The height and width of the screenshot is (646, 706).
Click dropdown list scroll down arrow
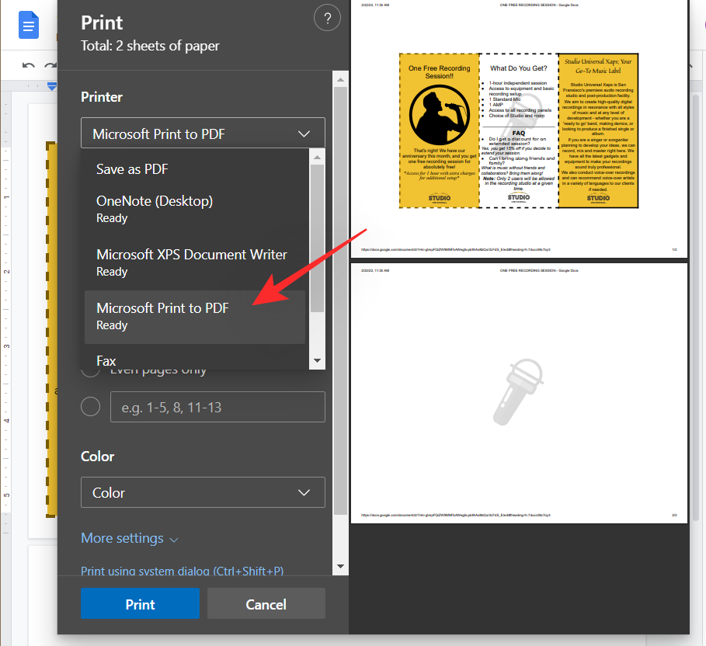tap(317, 360)
